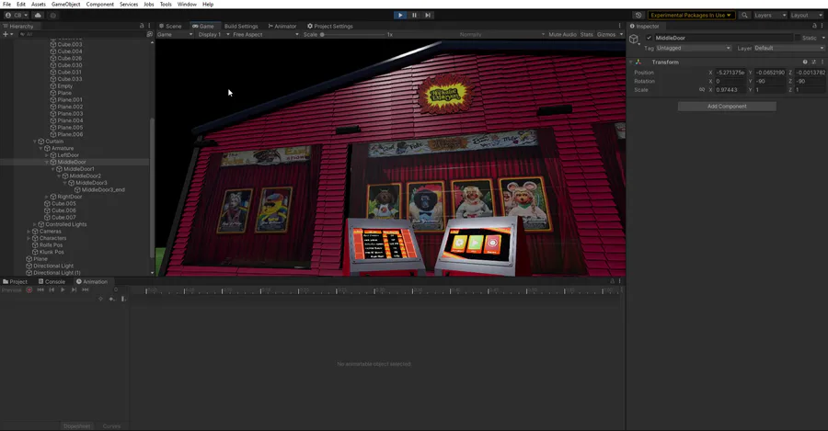Open Experimental Packages In Use dropdown

[691, 16]
